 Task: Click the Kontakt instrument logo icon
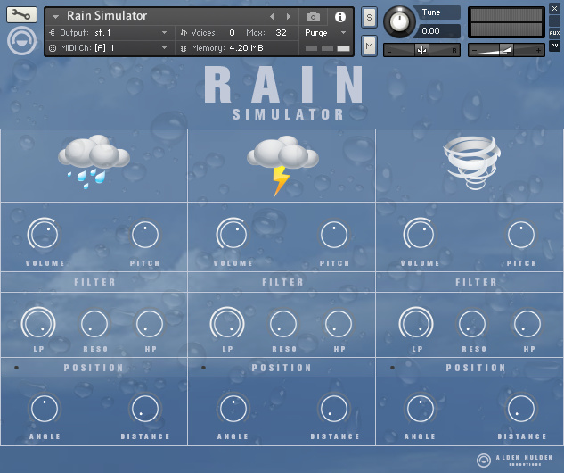(x=21, y=41)
